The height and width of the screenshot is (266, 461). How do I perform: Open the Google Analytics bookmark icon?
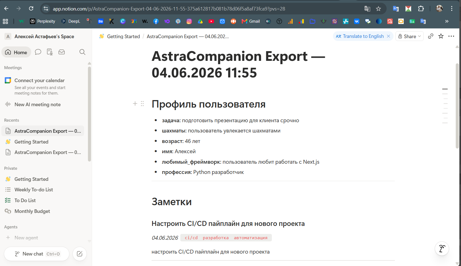pyautogui.click(x=290, y=21)
